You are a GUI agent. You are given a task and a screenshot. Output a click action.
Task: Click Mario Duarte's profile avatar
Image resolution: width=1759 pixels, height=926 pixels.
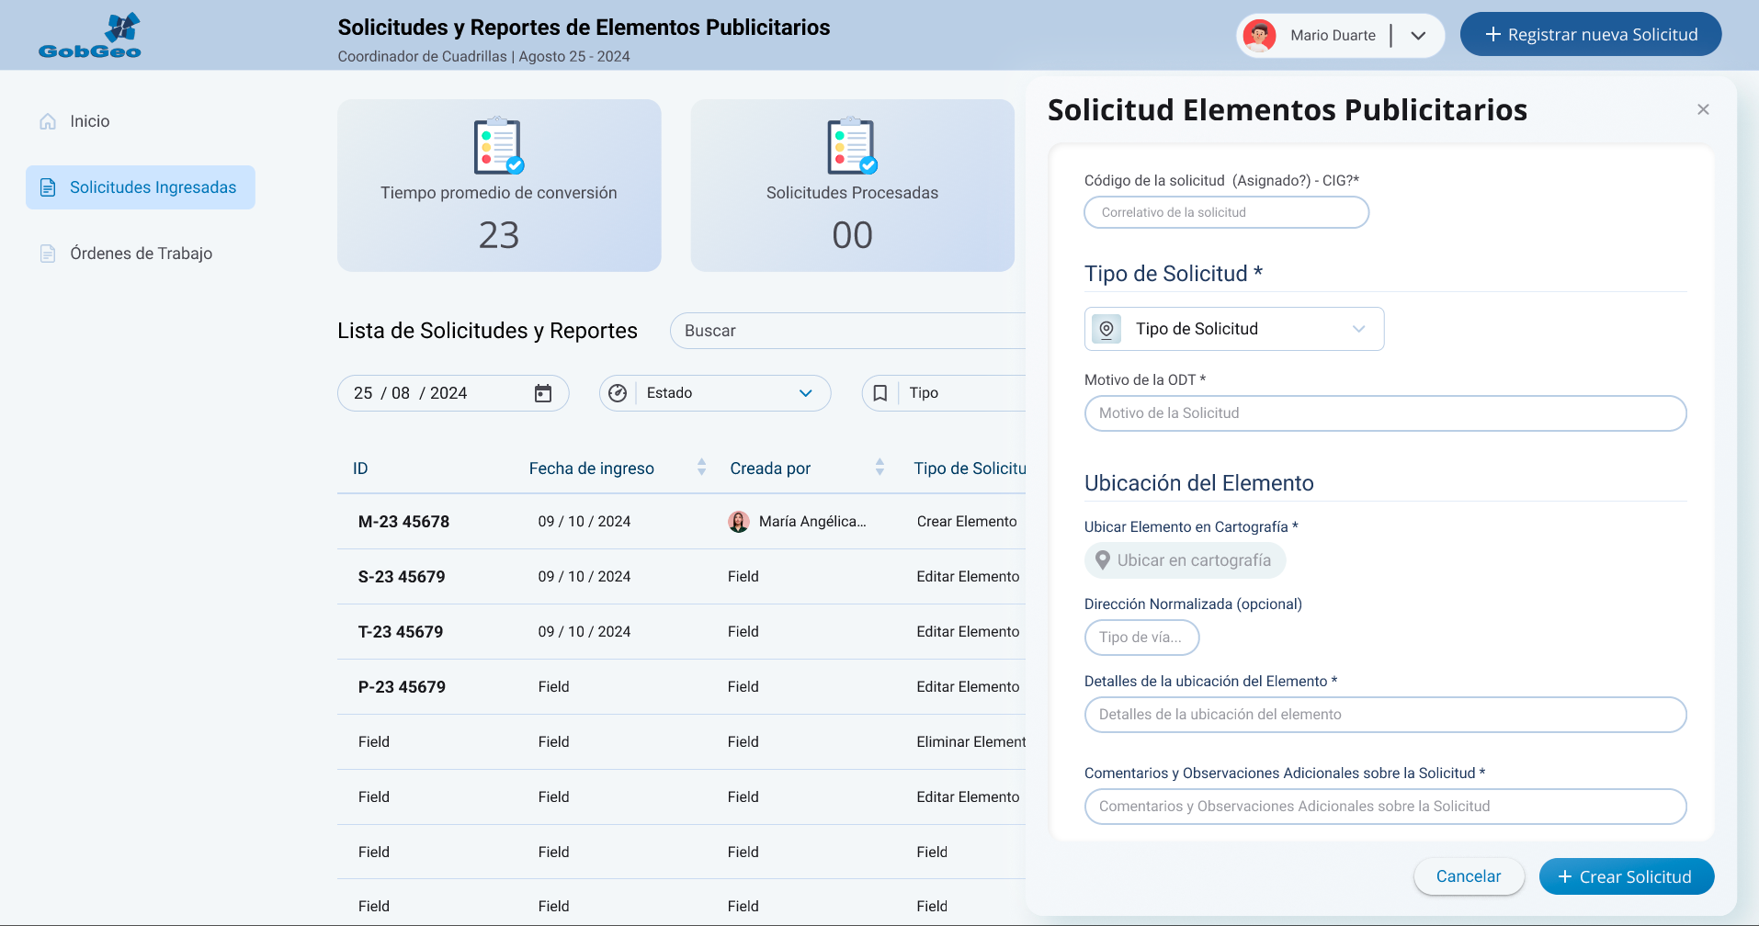coord(1259,36)
